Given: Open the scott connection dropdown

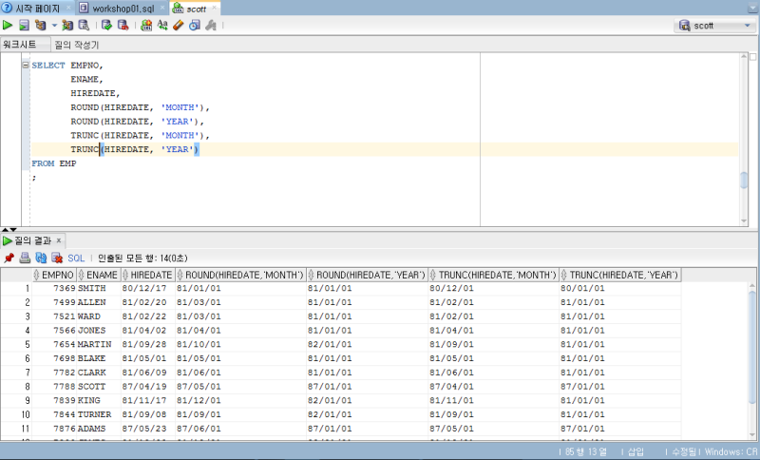Looking at the screenshot, I should click(715, 26).
